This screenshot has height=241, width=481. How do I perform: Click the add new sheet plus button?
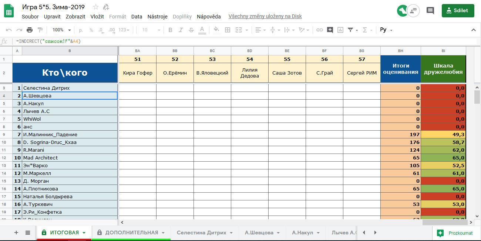16,233
